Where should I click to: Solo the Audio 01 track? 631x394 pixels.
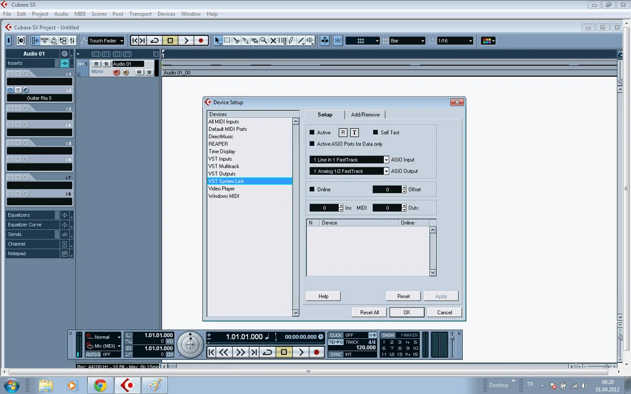pos(106,64)
